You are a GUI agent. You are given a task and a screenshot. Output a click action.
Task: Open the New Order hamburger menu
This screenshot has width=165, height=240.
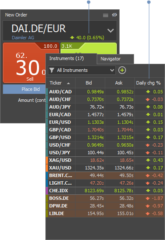click(x=106, y=15)
